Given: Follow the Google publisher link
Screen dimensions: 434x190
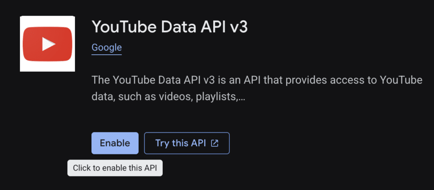Looking at the screenshot, I should (x=106, y=47).
